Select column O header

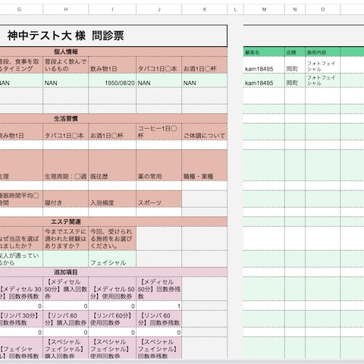coord(323,9)
